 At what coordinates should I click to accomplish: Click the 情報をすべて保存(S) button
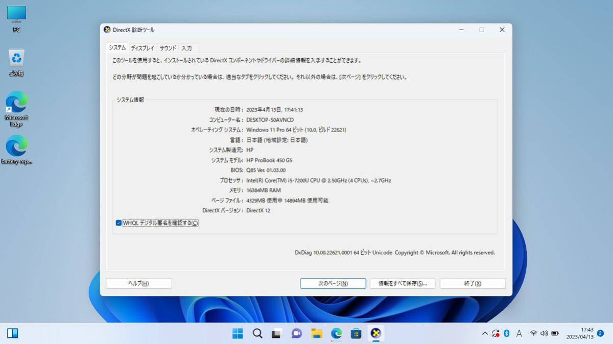[403, 283]
